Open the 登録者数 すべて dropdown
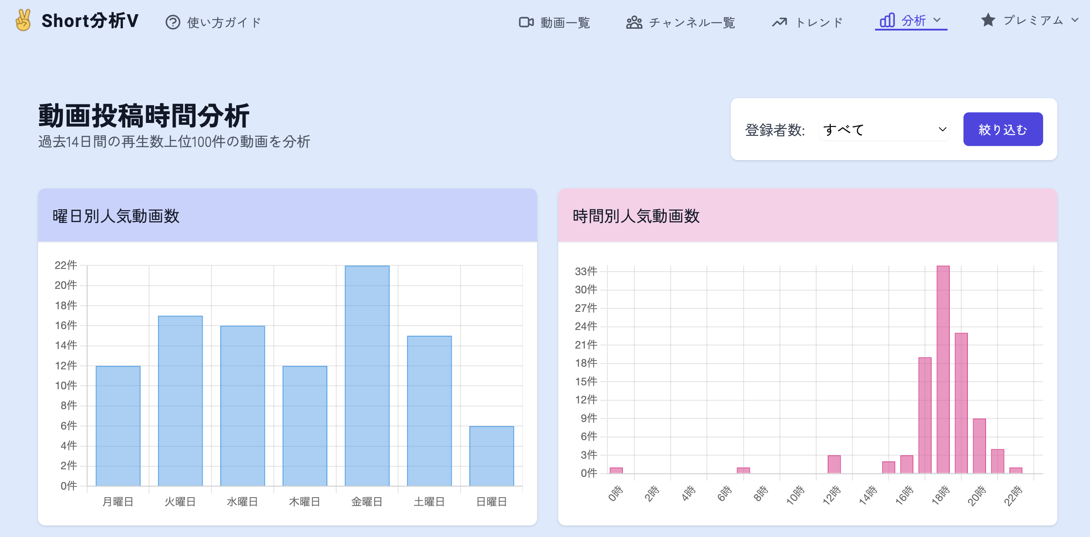Screen dimensions: 1090x537 [x=884, y=129]
